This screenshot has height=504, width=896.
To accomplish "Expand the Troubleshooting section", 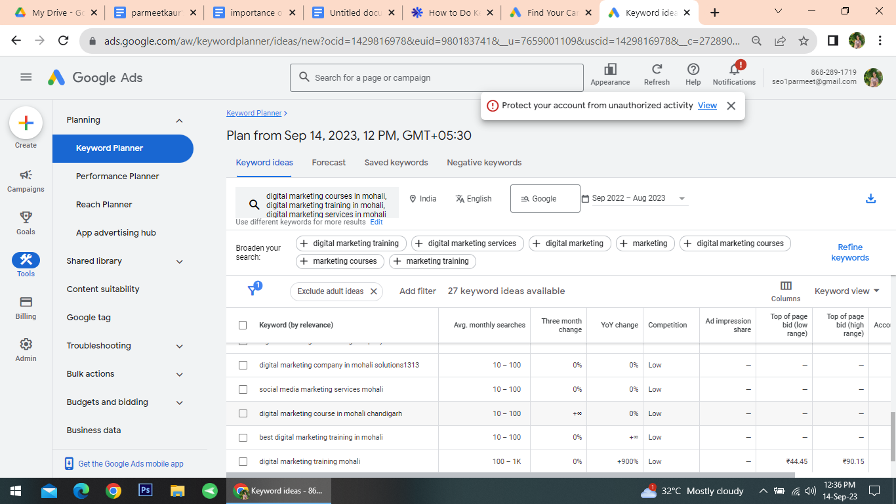I will point(180,346).
